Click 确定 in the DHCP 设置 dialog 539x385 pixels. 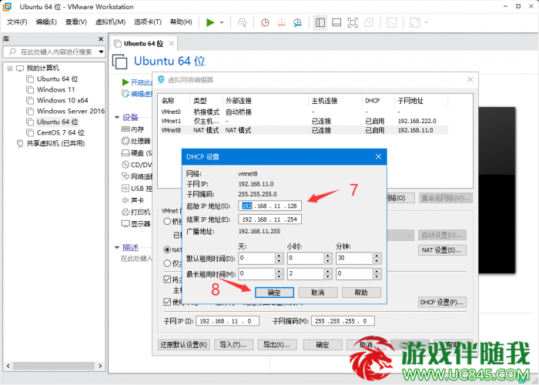coord(274,293)
